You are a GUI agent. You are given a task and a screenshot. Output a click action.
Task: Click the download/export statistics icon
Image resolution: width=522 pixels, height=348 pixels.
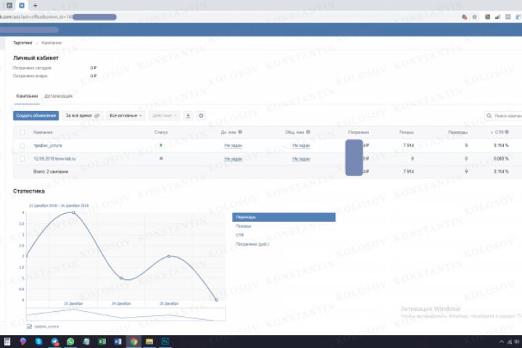[x=188, y=115]
